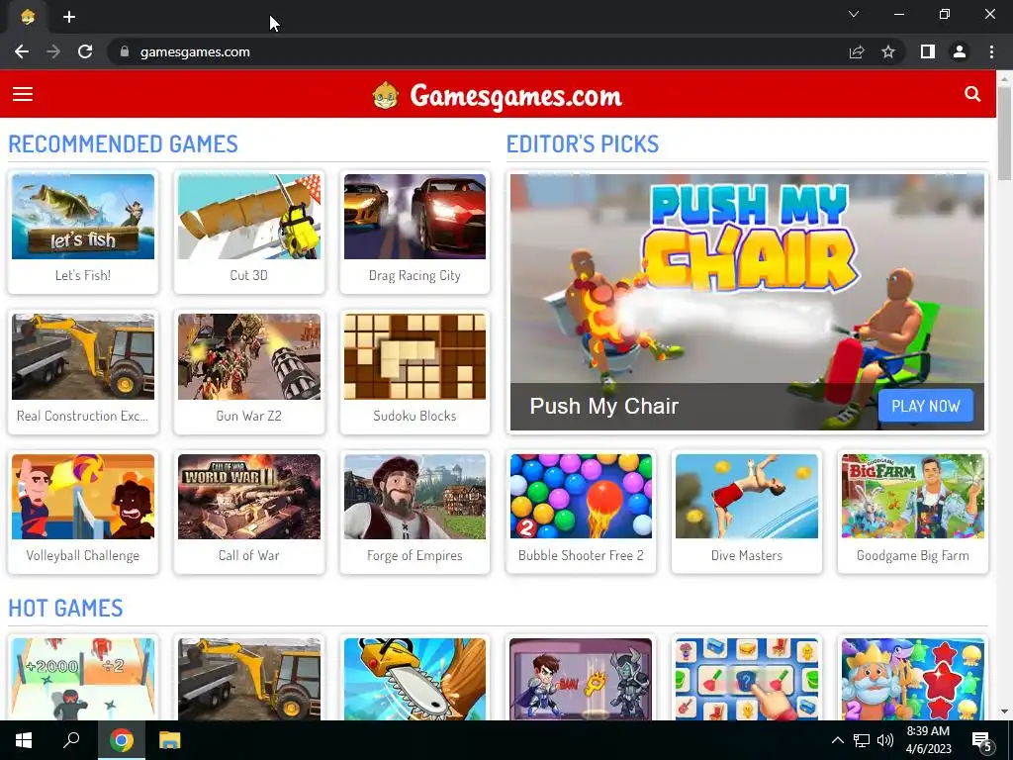Click the address bar URL

tap(195, 51)
